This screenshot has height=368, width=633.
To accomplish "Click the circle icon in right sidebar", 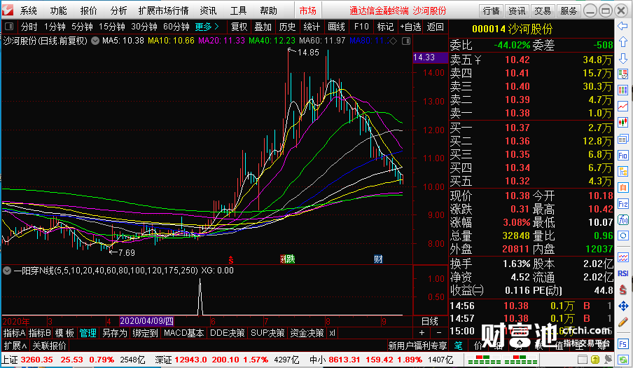I will [x=623, y=236].
